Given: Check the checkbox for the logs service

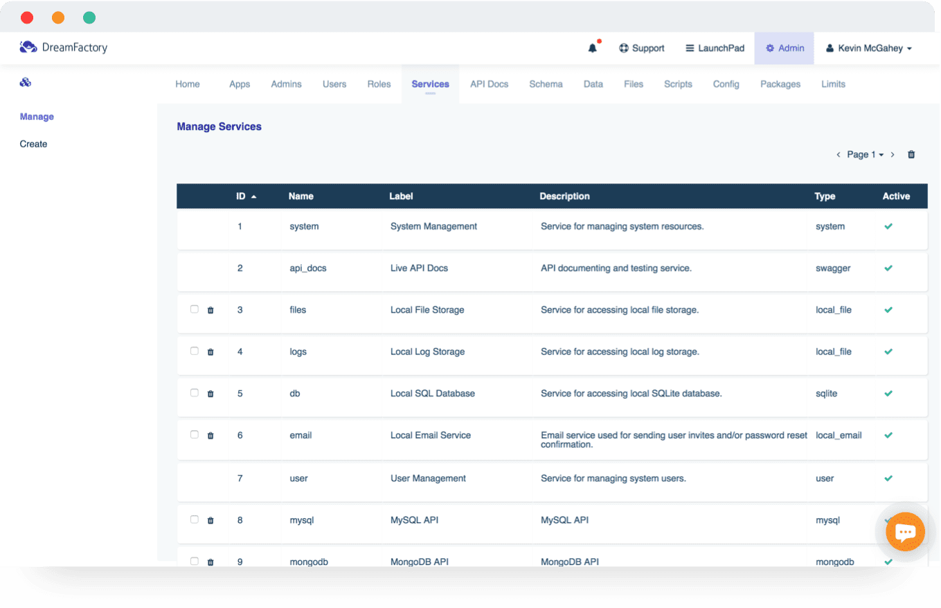Looking at the screenshot, I should tap(195, 351).
